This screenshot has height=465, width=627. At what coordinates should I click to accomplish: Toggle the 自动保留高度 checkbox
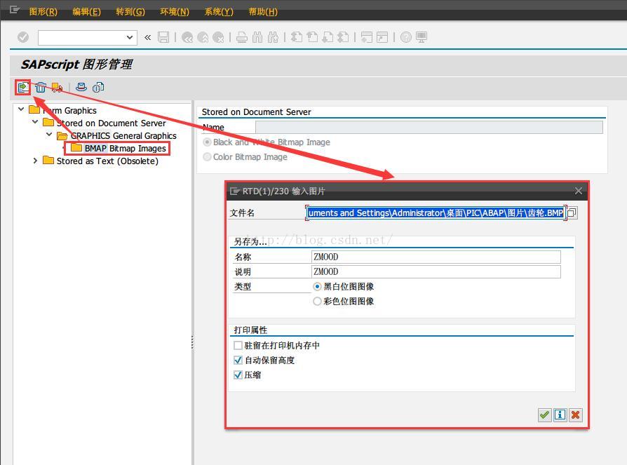coord(238,360)
